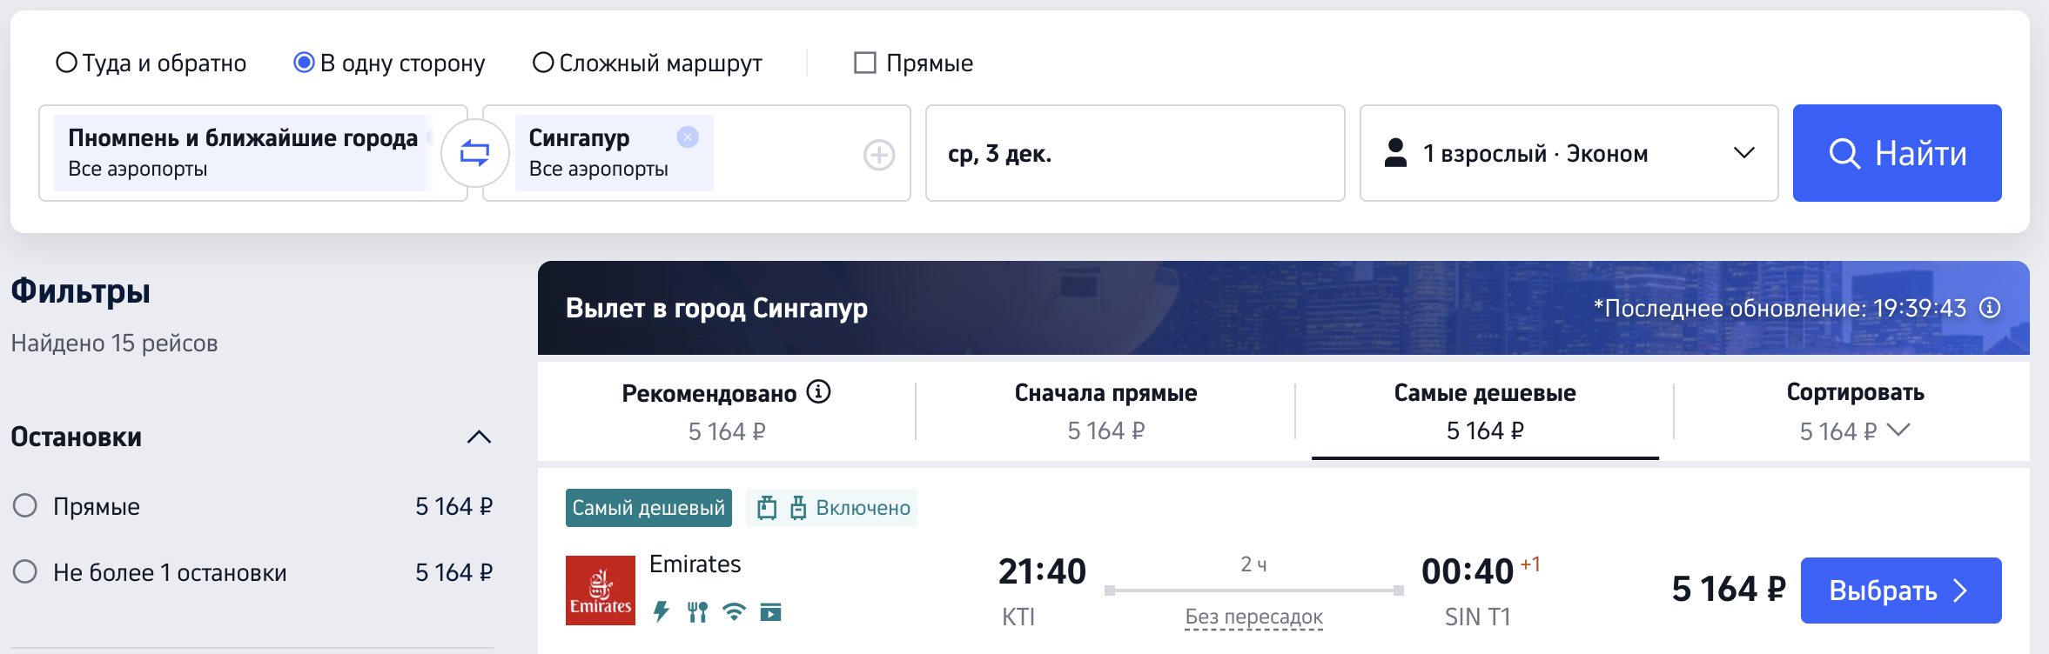Enable the Прямые checkbox
2049x654 pixels.
tap(864, 63)
